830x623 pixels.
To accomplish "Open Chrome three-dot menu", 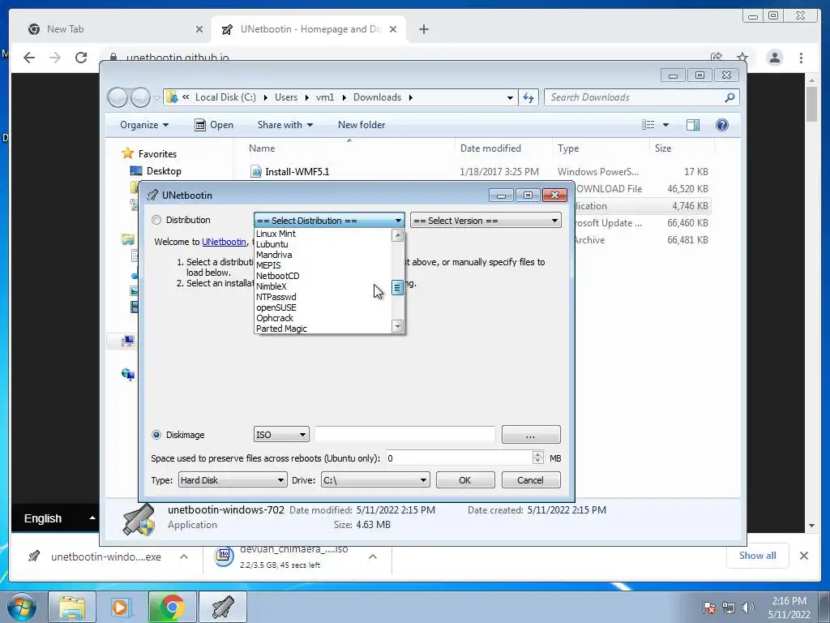I will click(801, 58).
